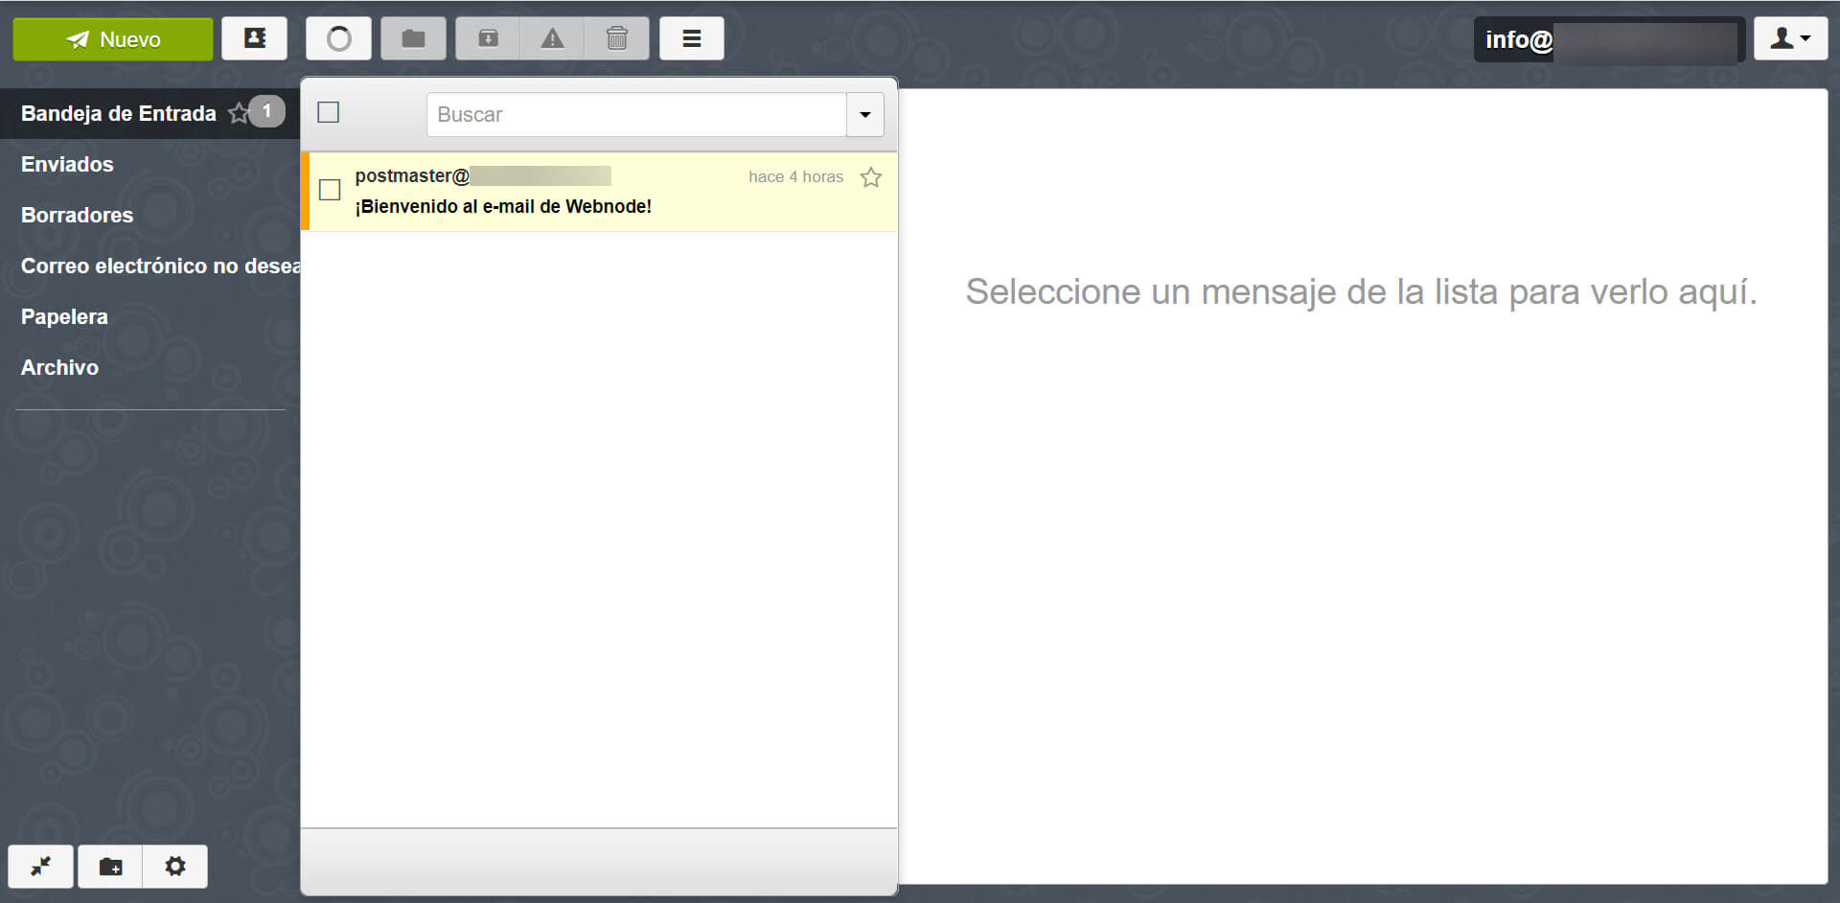
Task: Archive the selected messages via toolbar icon
Action: click(x=488, y=38)
